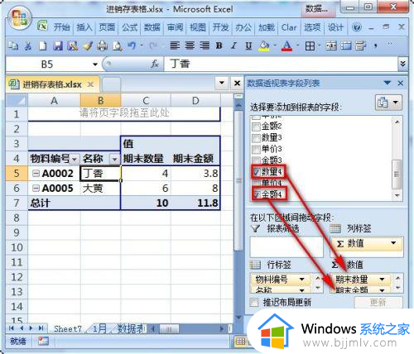Click the Format Painter brush icon
Image resolution: width=414 pixels, height=354 pixels.
point(88,45)
